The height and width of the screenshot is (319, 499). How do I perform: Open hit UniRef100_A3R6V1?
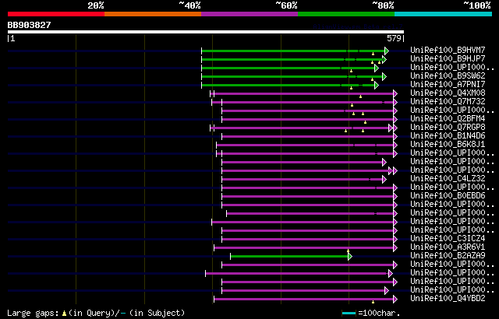coord(448,247)
